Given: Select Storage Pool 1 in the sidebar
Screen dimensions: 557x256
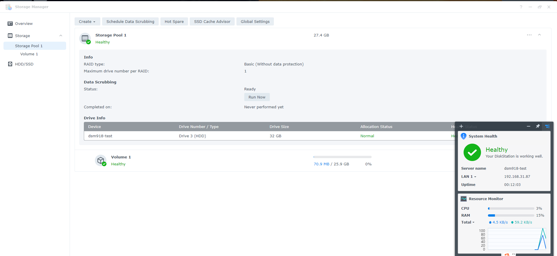Looking at the screenshot, I should point(35,46).
